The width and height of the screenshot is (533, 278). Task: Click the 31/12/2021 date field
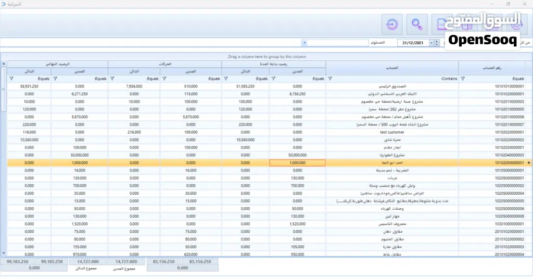pyautogui.click(x=413, y=43)
